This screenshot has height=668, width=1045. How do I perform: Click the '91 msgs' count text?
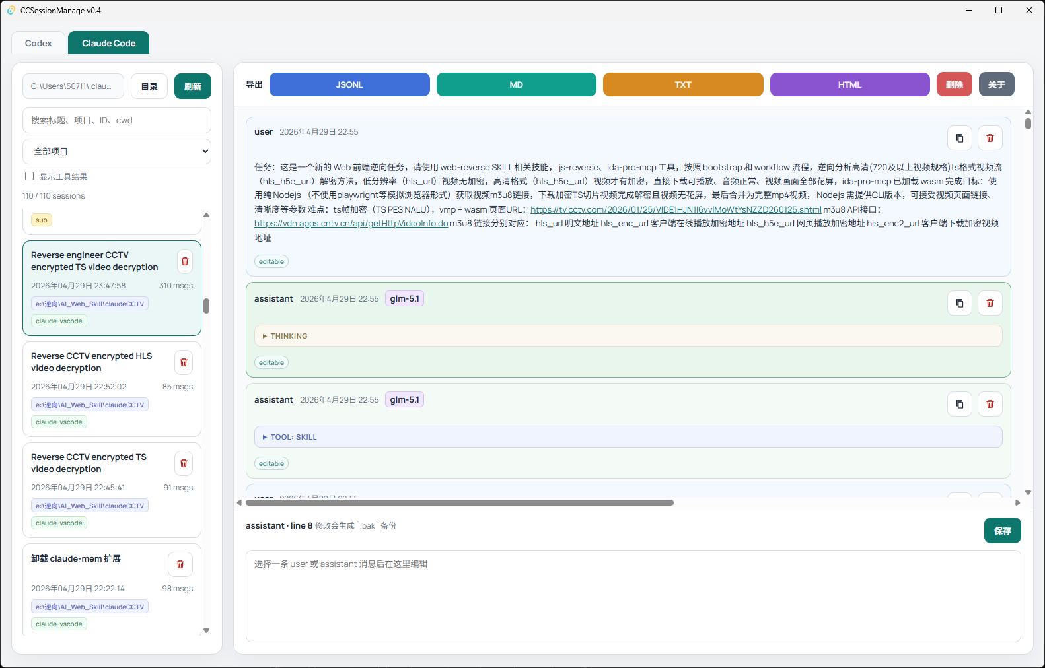pos(178,488)
